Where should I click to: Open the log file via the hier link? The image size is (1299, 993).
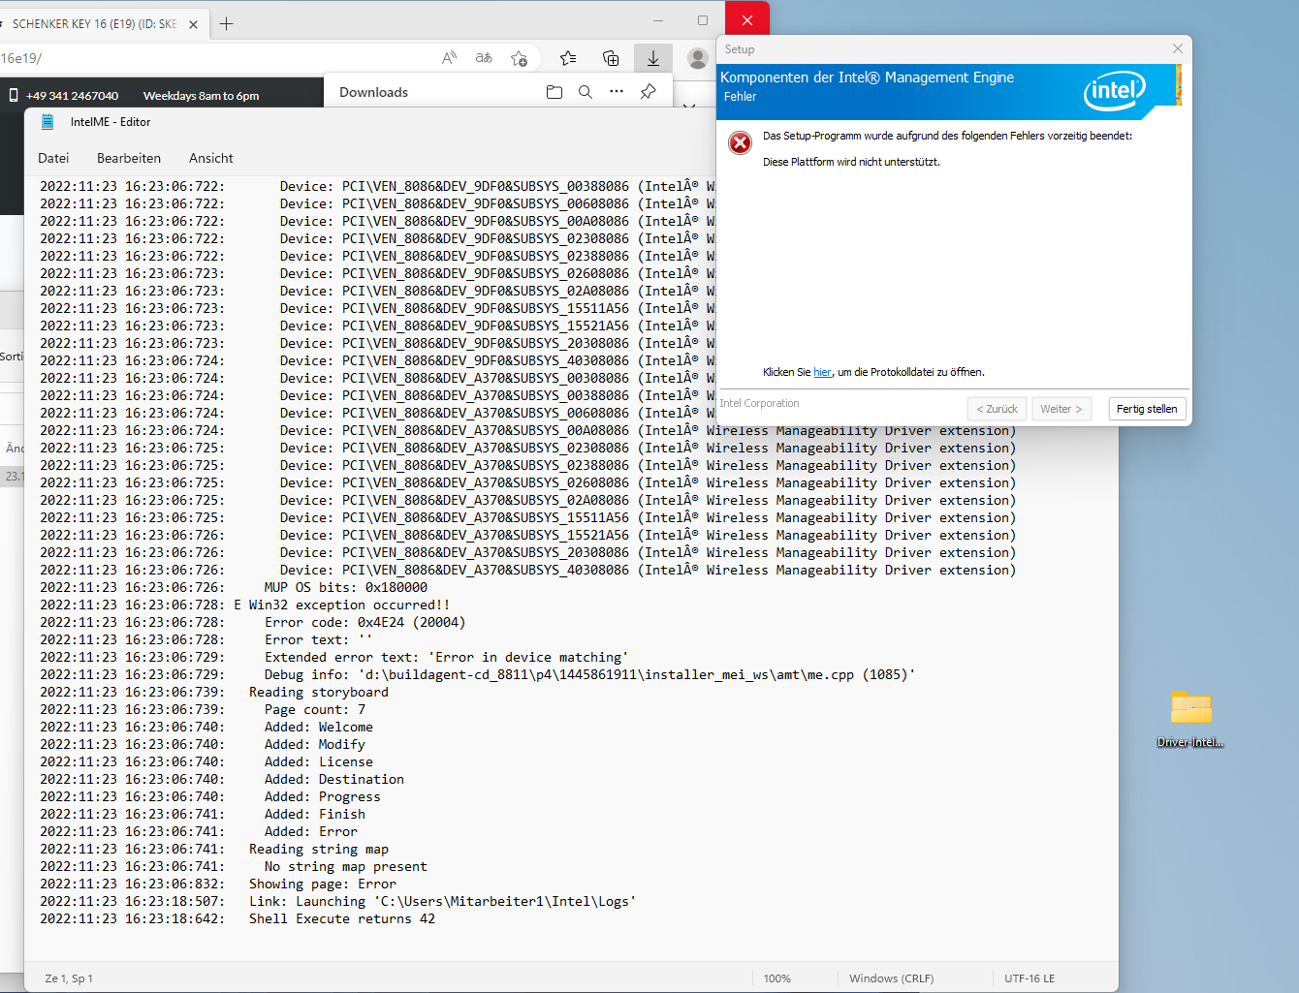pos(822,371)
